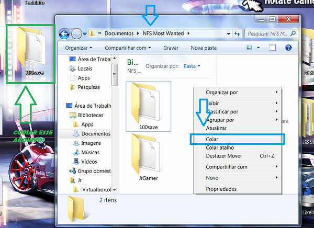Select NFS Most Wanted in the address breadcrumb
The width and height of the screenshot is (314, 228).
pyautogui.click(x=163, y=33)
